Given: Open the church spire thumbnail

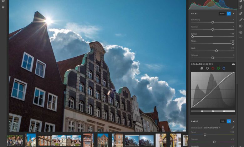Looking at the screenshot, I should [31, 140].
